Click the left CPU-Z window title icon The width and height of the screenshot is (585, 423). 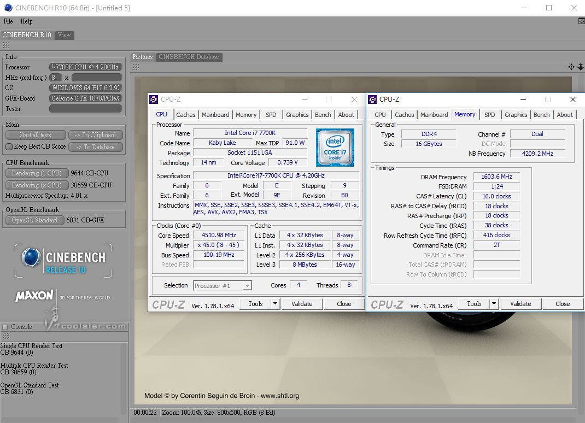153,99
